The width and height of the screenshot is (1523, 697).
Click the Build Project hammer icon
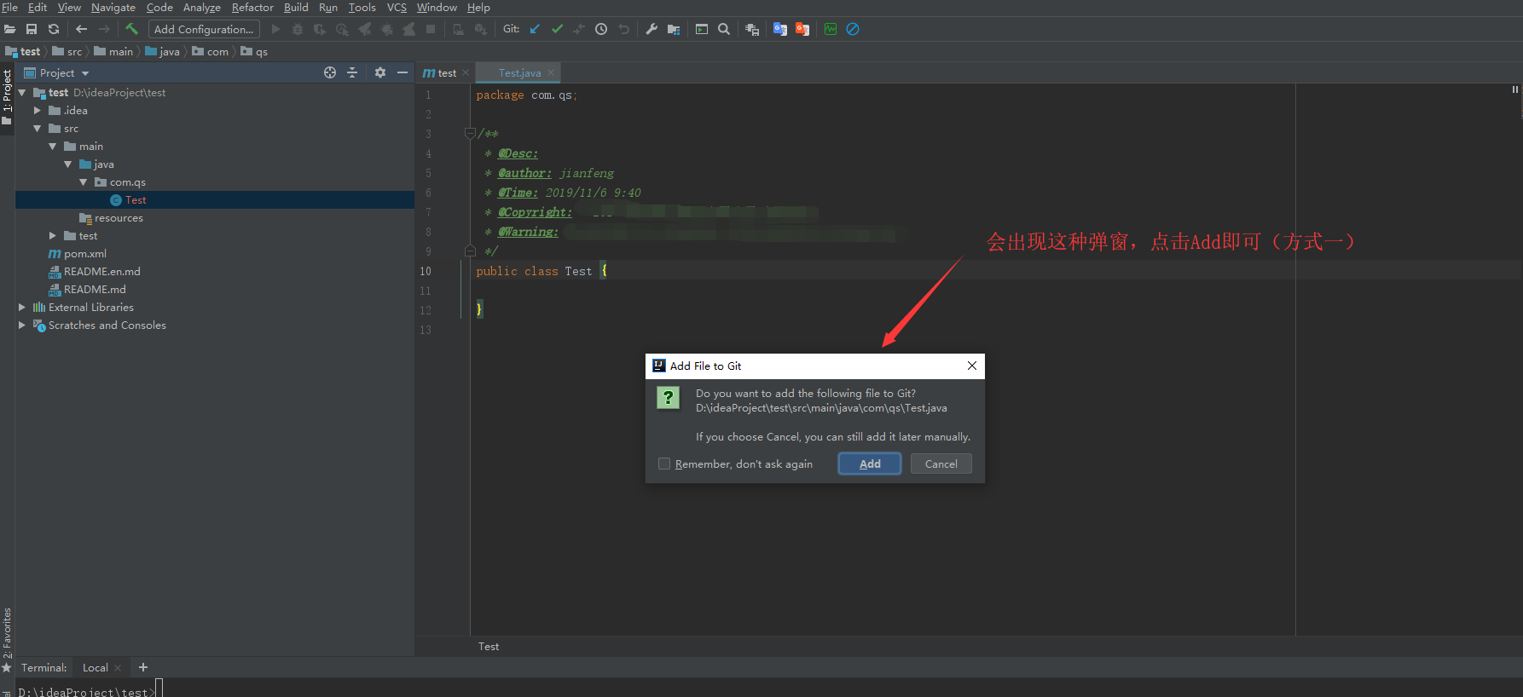tap(131, 29)
